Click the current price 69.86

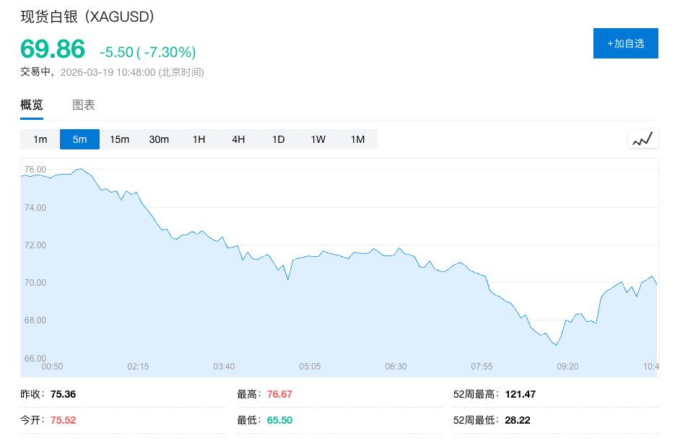53,51
